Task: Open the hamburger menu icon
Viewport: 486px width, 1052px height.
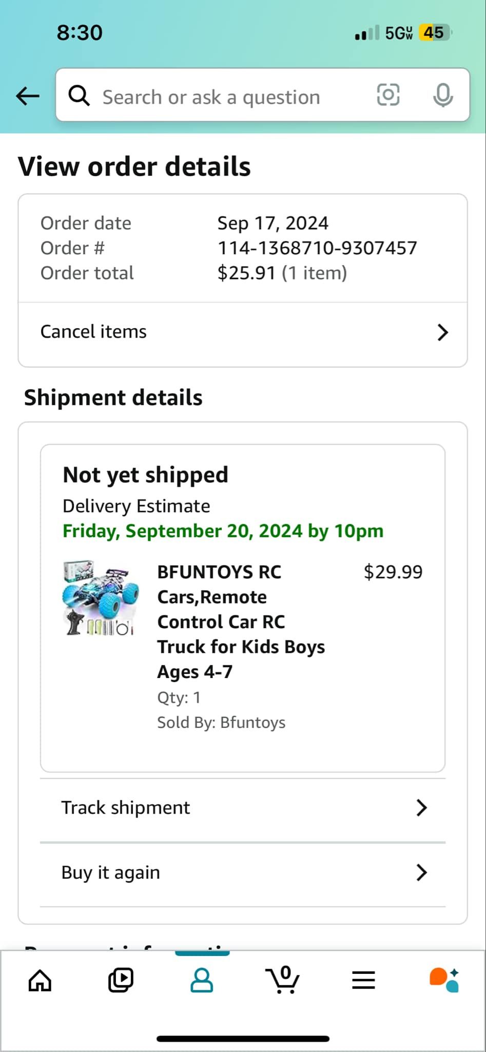Action: [363, 980]
